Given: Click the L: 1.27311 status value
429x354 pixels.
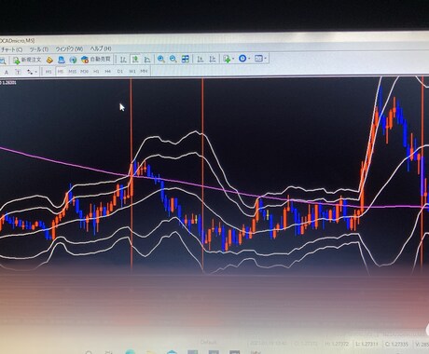Looking at the screenshot, I should 367,344.
